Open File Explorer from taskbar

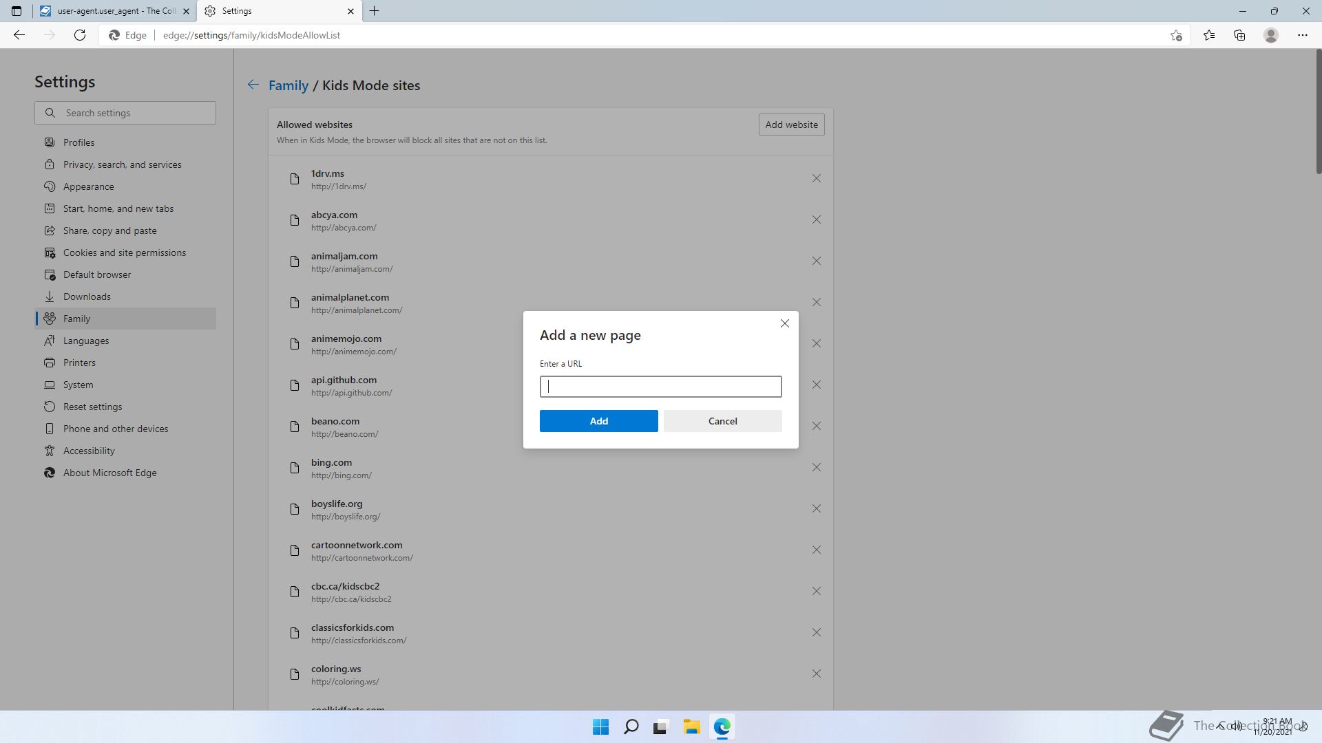click(691, 726)
